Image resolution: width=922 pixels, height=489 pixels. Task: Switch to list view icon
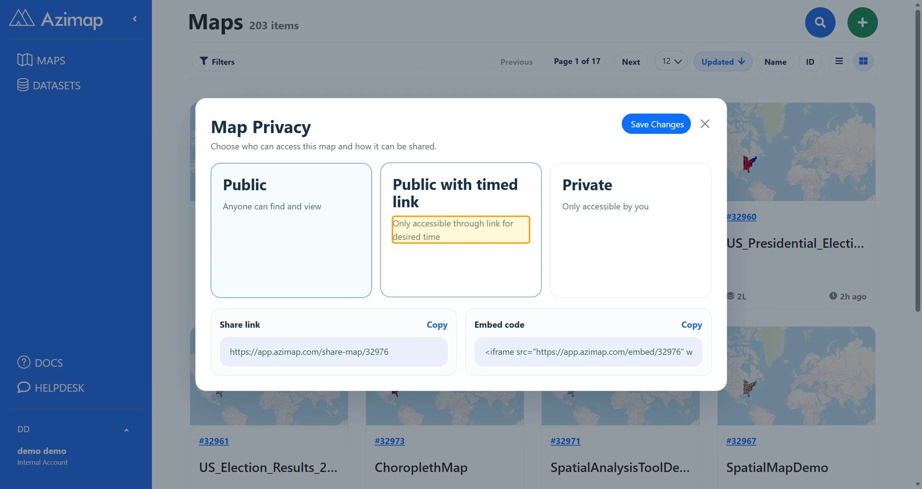839,61
